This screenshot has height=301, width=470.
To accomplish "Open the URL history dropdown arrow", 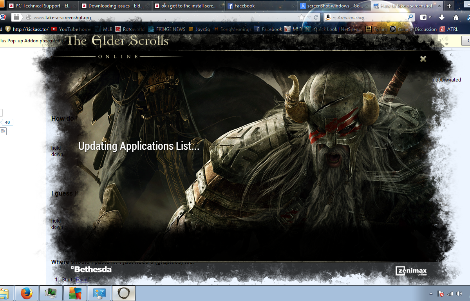I will pos(309,18).
